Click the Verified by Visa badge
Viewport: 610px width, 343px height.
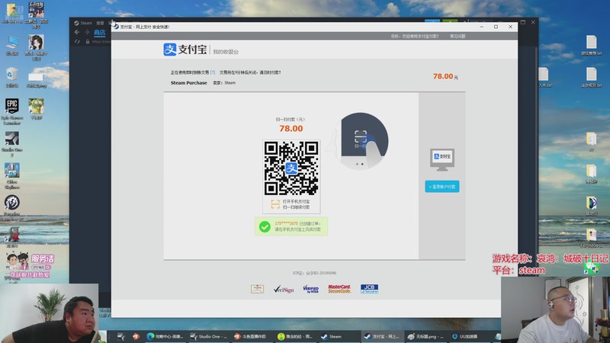pos(310,289)
